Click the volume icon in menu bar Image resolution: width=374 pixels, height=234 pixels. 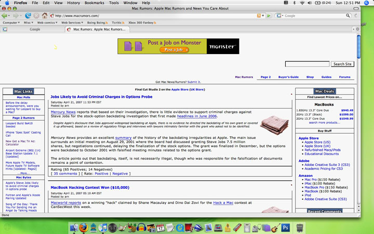(x=310, y=3)
